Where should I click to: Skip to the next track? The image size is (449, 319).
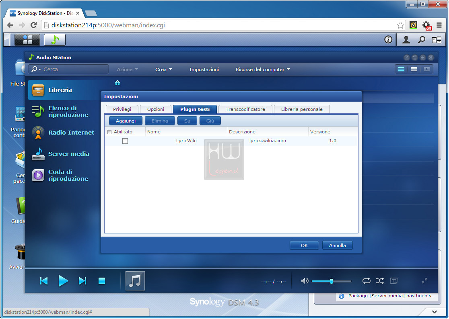(x=82, y=281)
